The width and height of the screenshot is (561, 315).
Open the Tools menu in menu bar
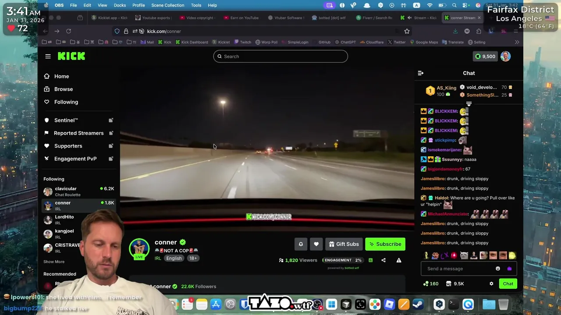[196, 5]
